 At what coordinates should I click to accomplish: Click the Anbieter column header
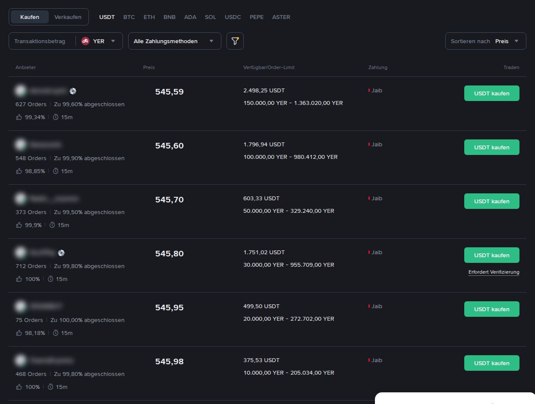pyautogui.click(x=26, y=67)
